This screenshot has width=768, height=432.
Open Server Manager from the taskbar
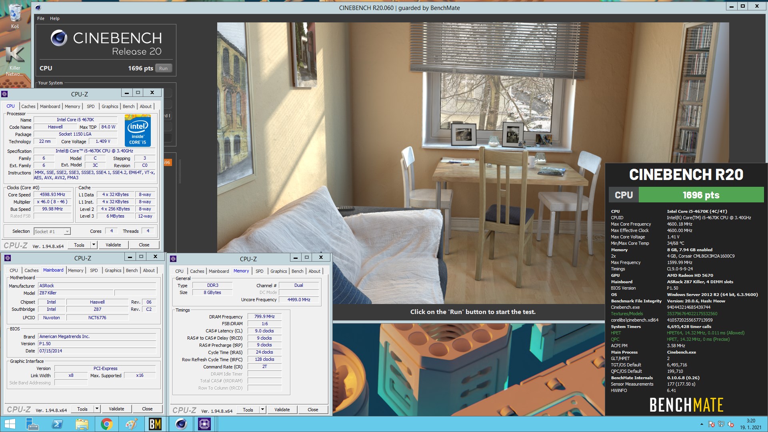(x=32, y=424)
